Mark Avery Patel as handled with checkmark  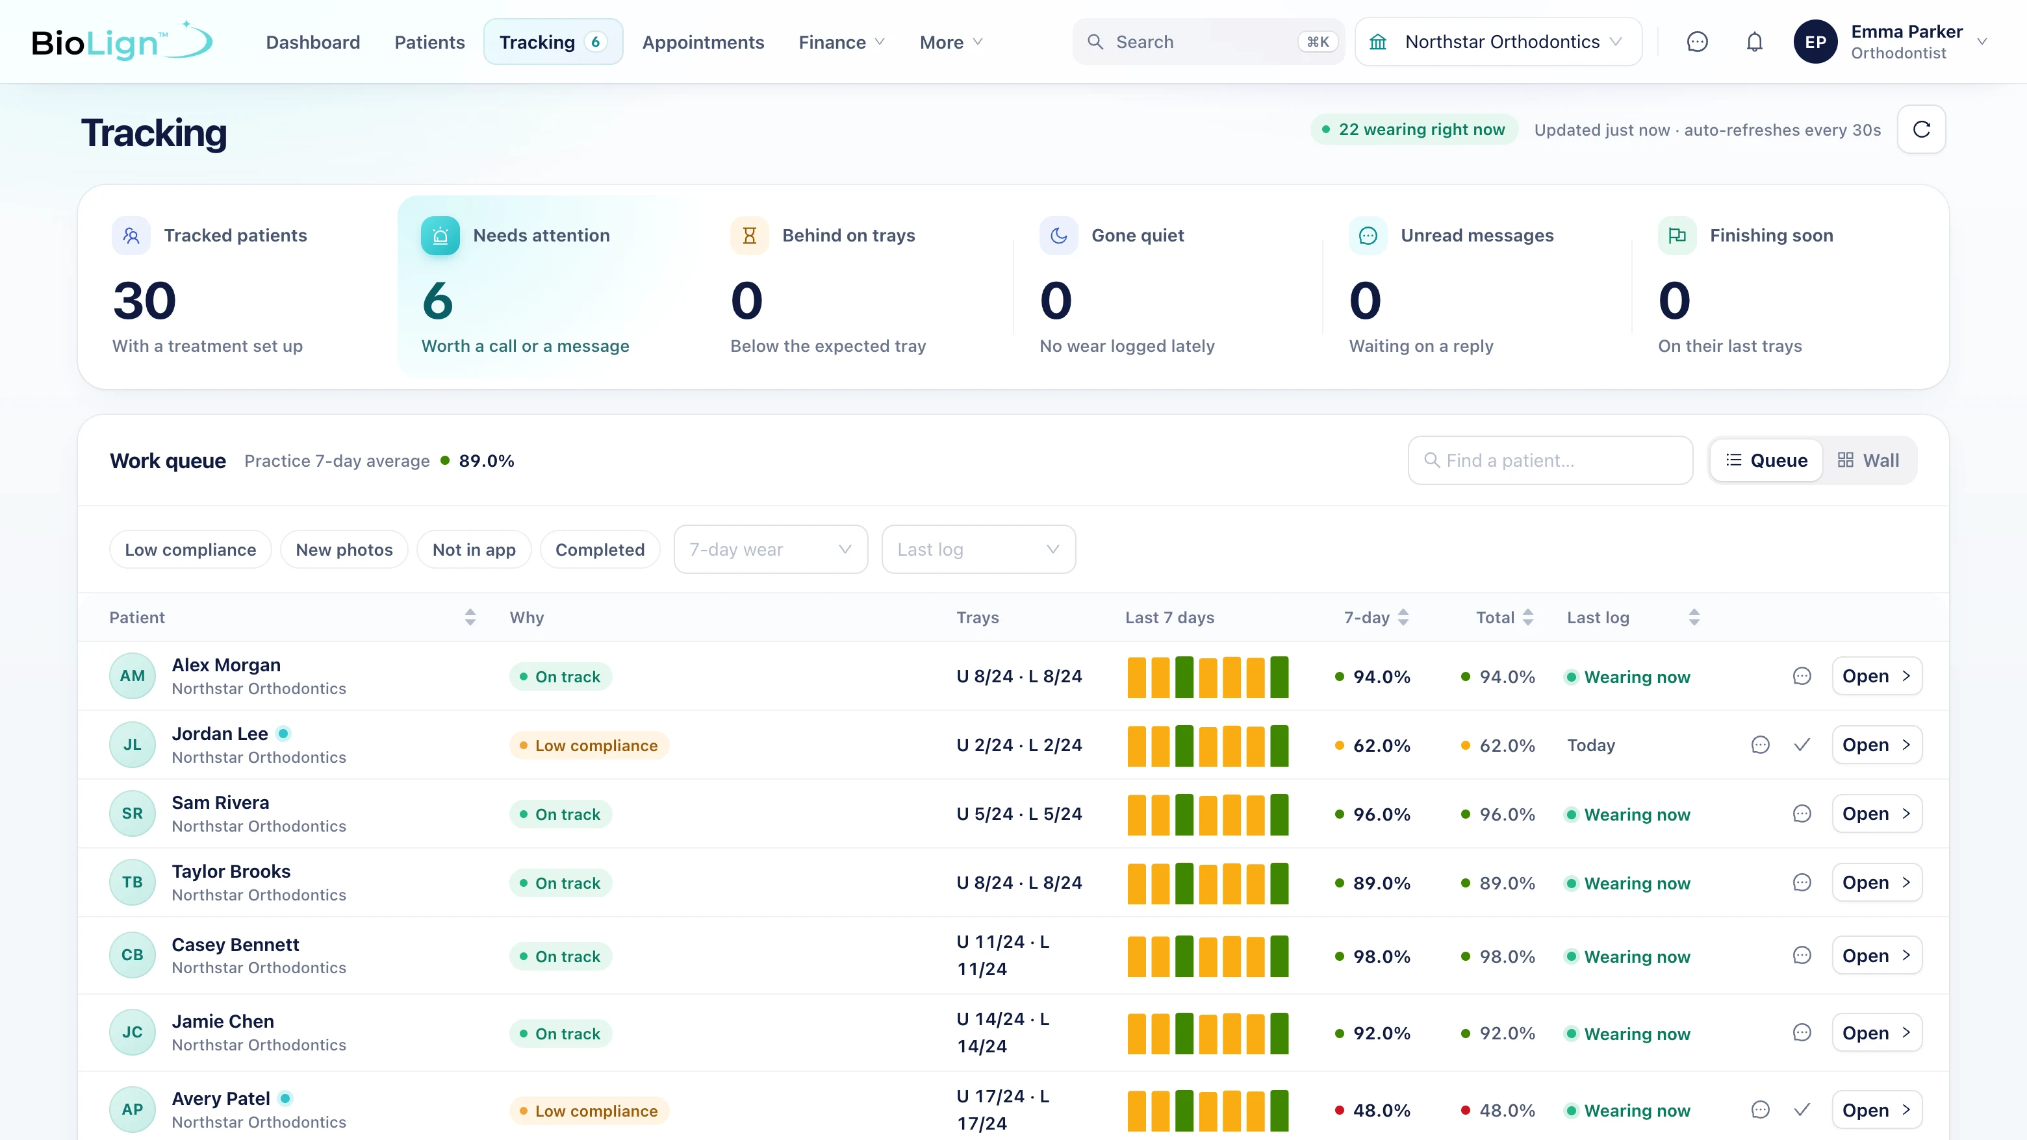tap(1801, 1109)
